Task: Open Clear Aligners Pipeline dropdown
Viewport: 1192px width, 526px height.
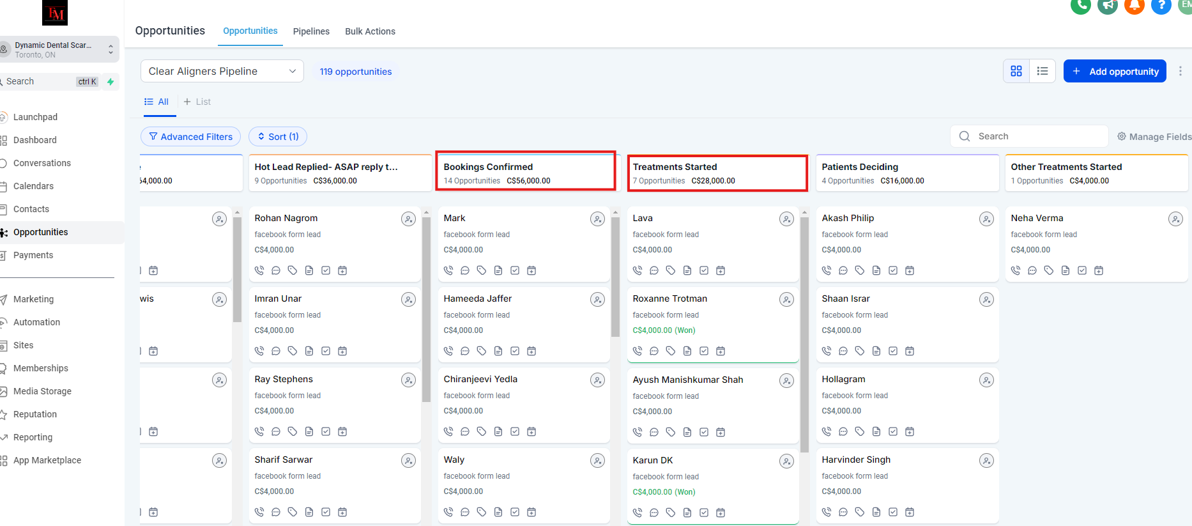Action: pyautogui.click(x=222, y=71)
